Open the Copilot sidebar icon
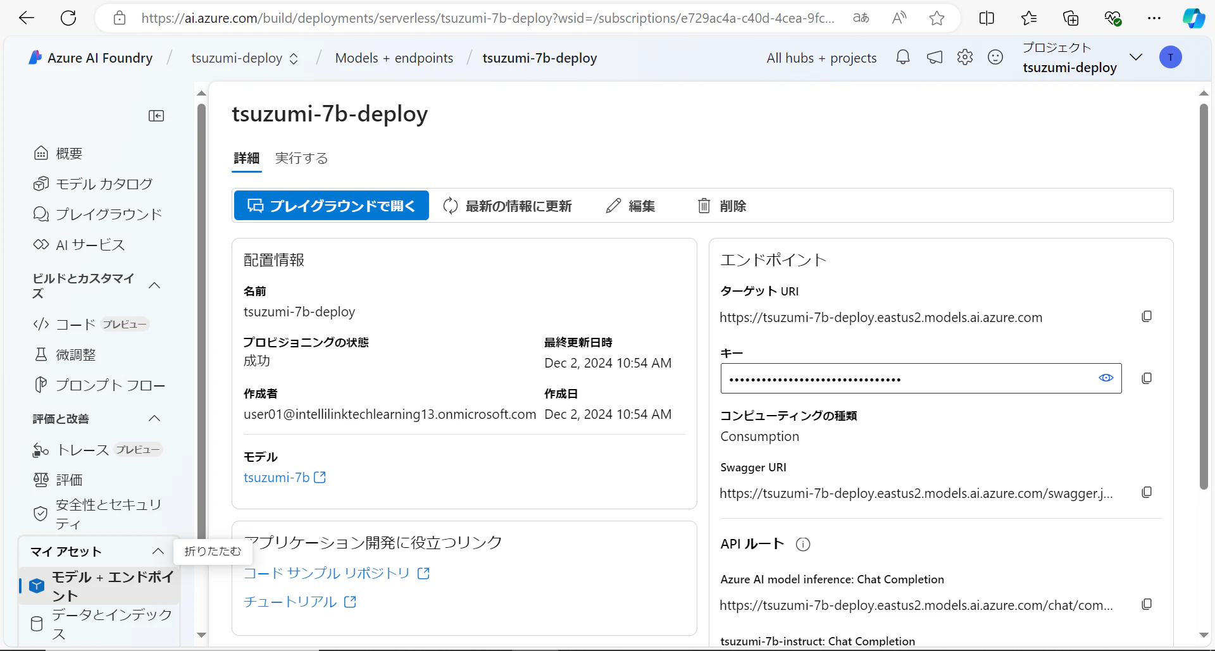Image resolution: width=1215 pixels, height=651 pixels. (x=1193, y=18)
